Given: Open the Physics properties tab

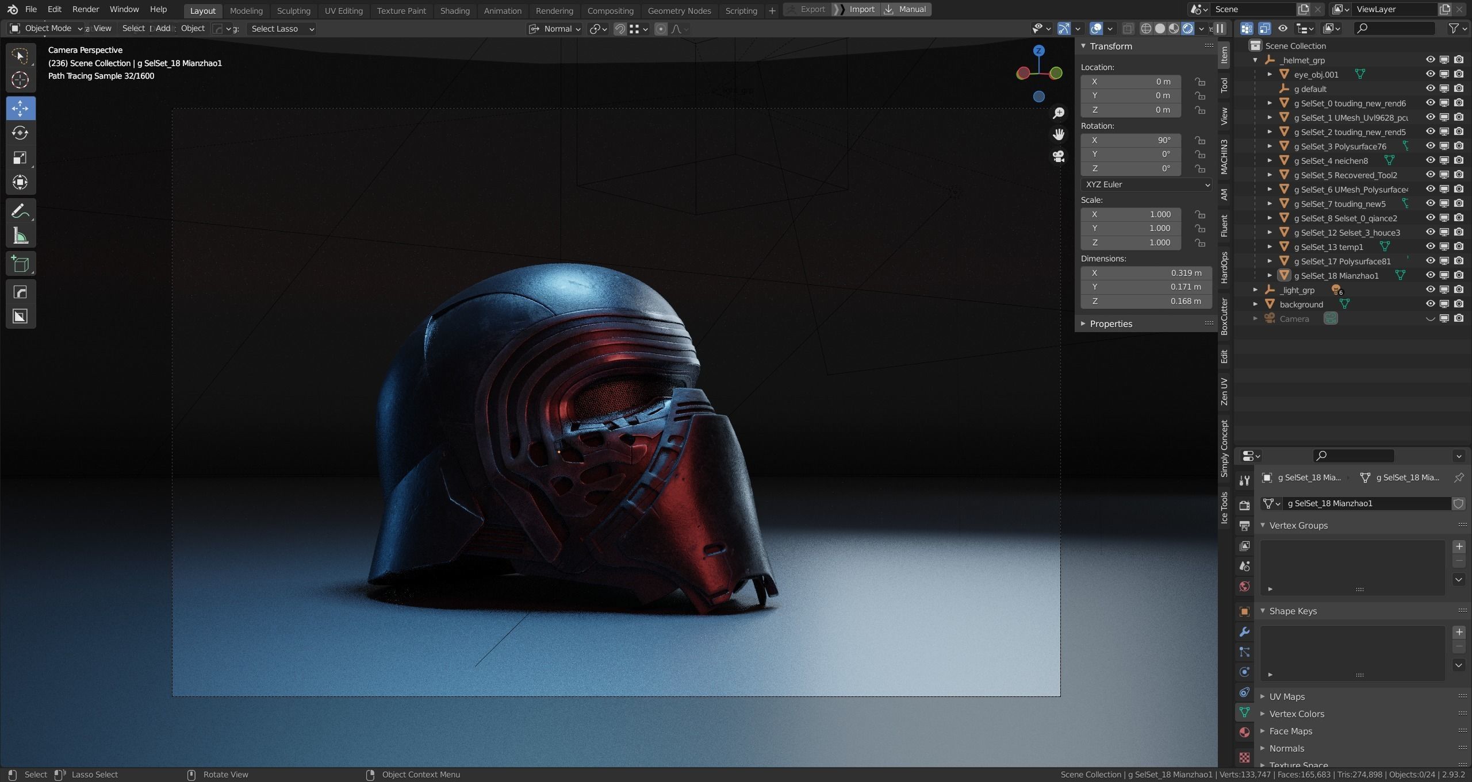Looking at the screenshot, I should [1244, 672].
